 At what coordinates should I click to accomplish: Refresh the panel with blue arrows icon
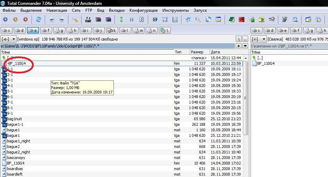click(38, 20)
